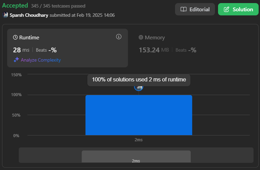
Task: Click the blue 2ms runtime distribution bar
Action: pyautogui.click(x=139, y=115)
